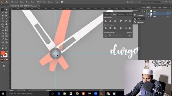Viewport: 172px width, 96px height.
Task: Click Horizontal Align Center in Align Objects
Action: (x=110, y=21)
